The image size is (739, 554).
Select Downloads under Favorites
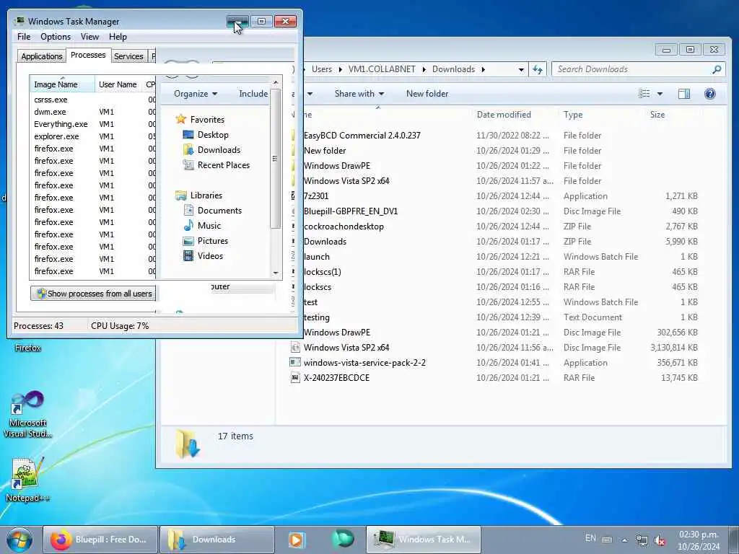point(212,150)
